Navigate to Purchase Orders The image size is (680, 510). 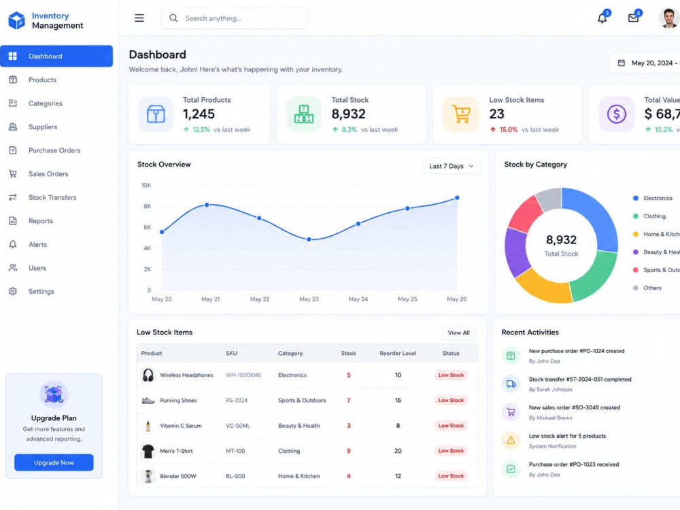click(54, 150)
